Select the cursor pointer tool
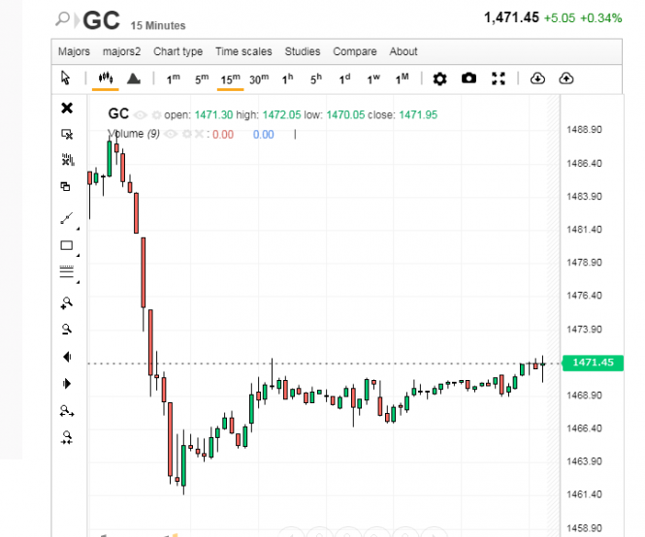 coord(65,78)
